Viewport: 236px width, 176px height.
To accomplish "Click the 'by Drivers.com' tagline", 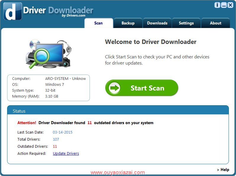I will 73,15.
